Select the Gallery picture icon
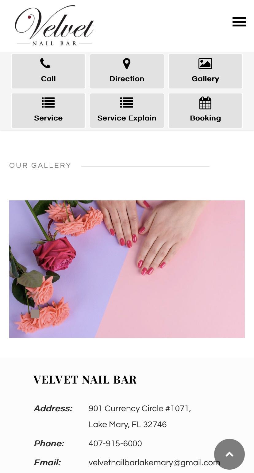 coord(205,64)
